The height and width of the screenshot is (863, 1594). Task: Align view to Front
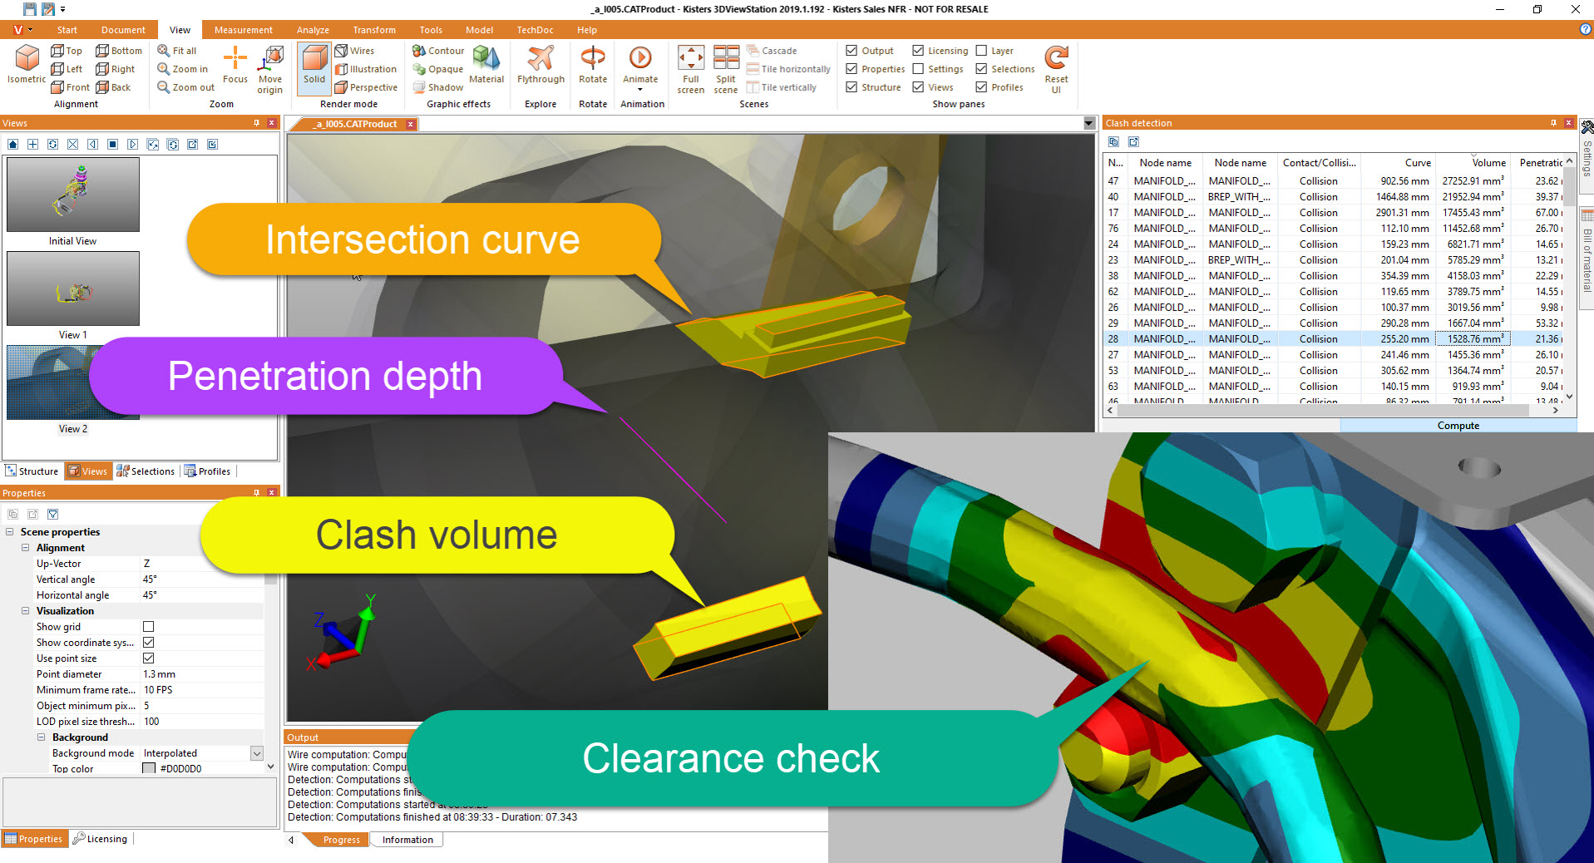[71, 87]
